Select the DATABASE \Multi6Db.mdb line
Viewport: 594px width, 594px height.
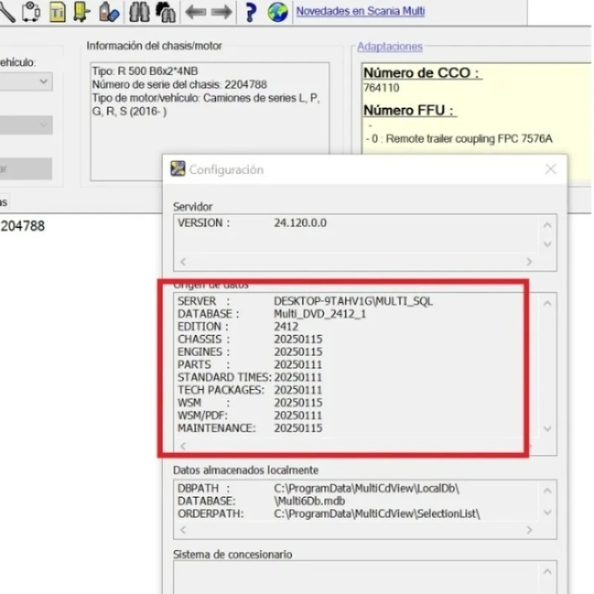[261, 501]
